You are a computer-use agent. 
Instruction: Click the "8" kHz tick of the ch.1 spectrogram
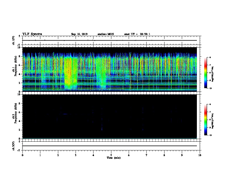pyautogui.click(x=20, y=56)
